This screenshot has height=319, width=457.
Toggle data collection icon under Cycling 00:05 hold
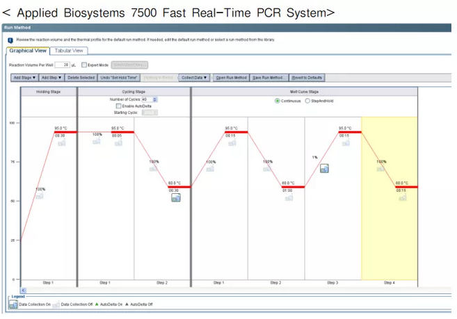(x=118, y=142)
